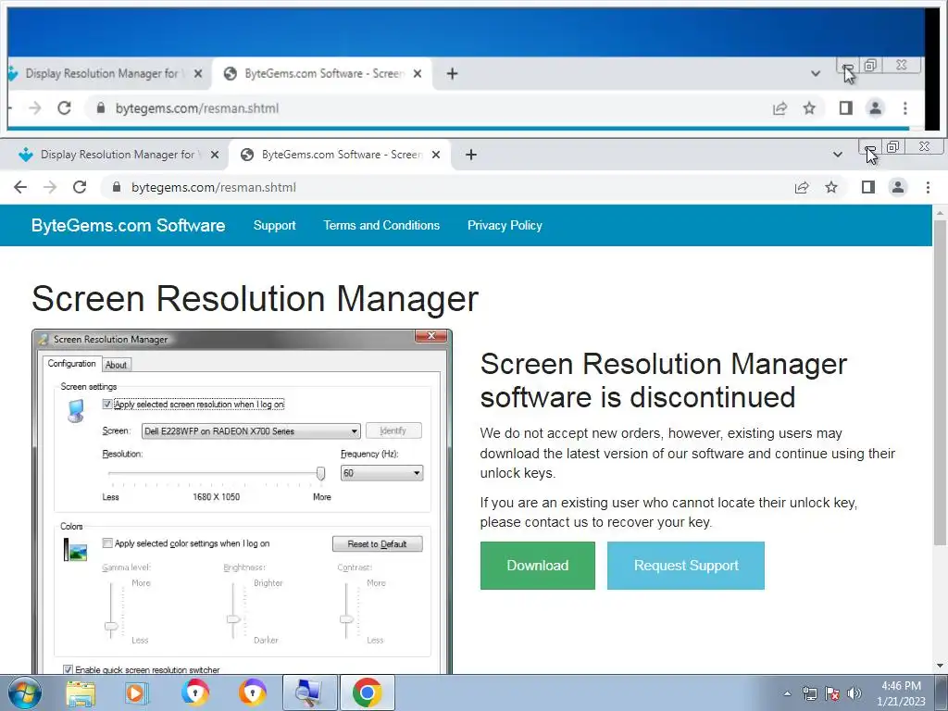948x711 pixels.
Task: Select the About tab in the screenshot dialog
Action: (116, 365)
